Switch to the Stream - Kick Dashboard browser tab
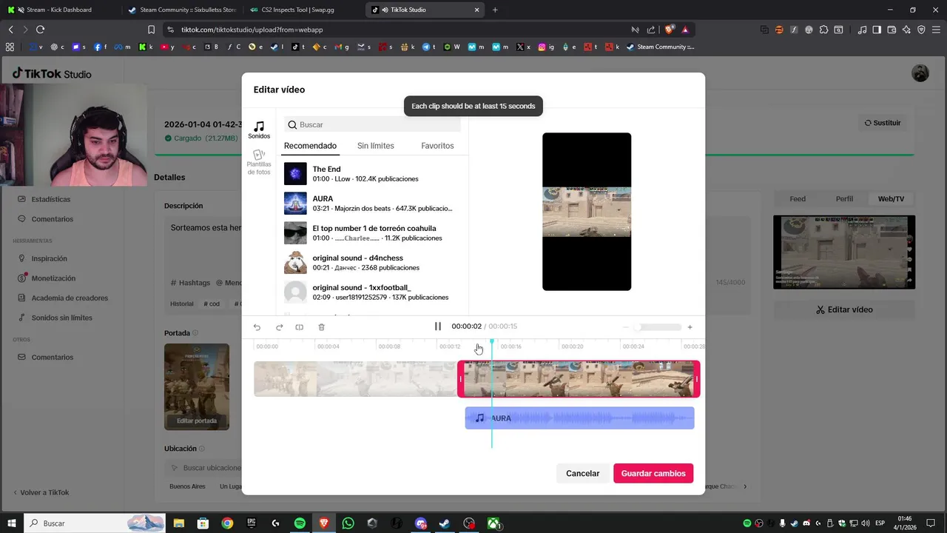Viewport: 947px width, 533px height. pyautogui.click(x=59, y=10)
